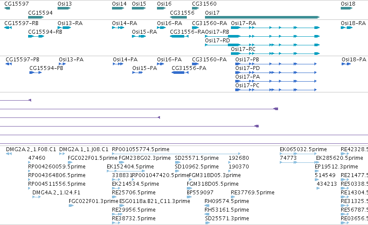Select transcript Osi16-RA
This screenshot has width=368, height=225.
coord(170,23)
